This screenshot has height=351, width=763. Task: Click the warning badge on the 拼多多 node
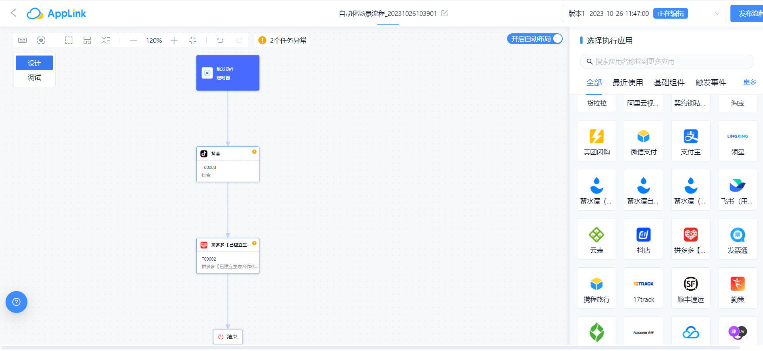tap(254, 243)
